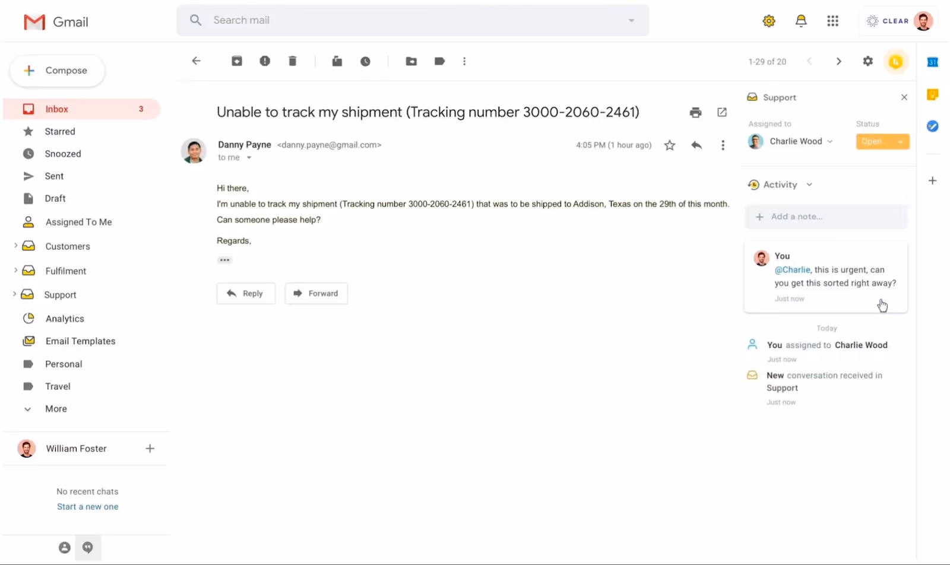Viewport: 950px width, 565px height.
Task: Open Email Templates in sidebar
Action: pos(82,341)
